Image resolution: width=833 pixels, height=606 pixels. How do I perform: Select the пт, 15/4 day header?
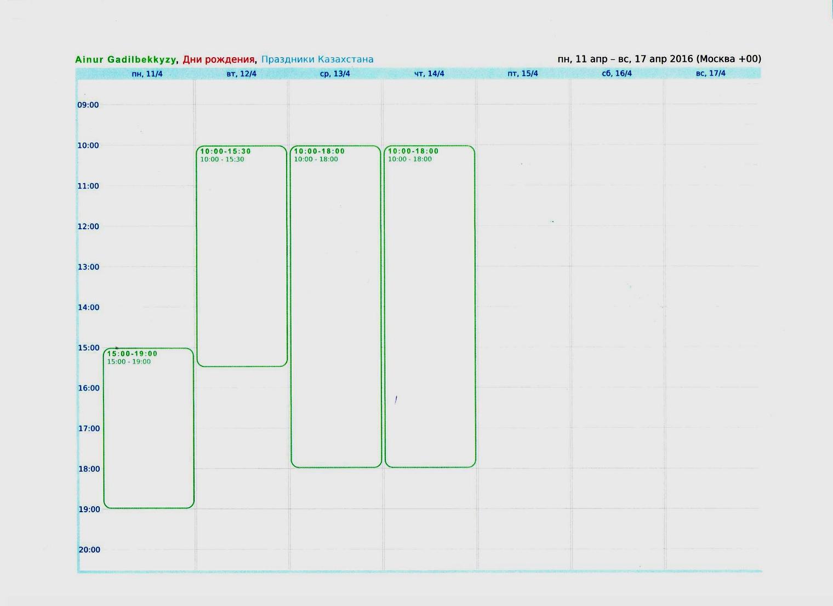[x=523, y=73]
